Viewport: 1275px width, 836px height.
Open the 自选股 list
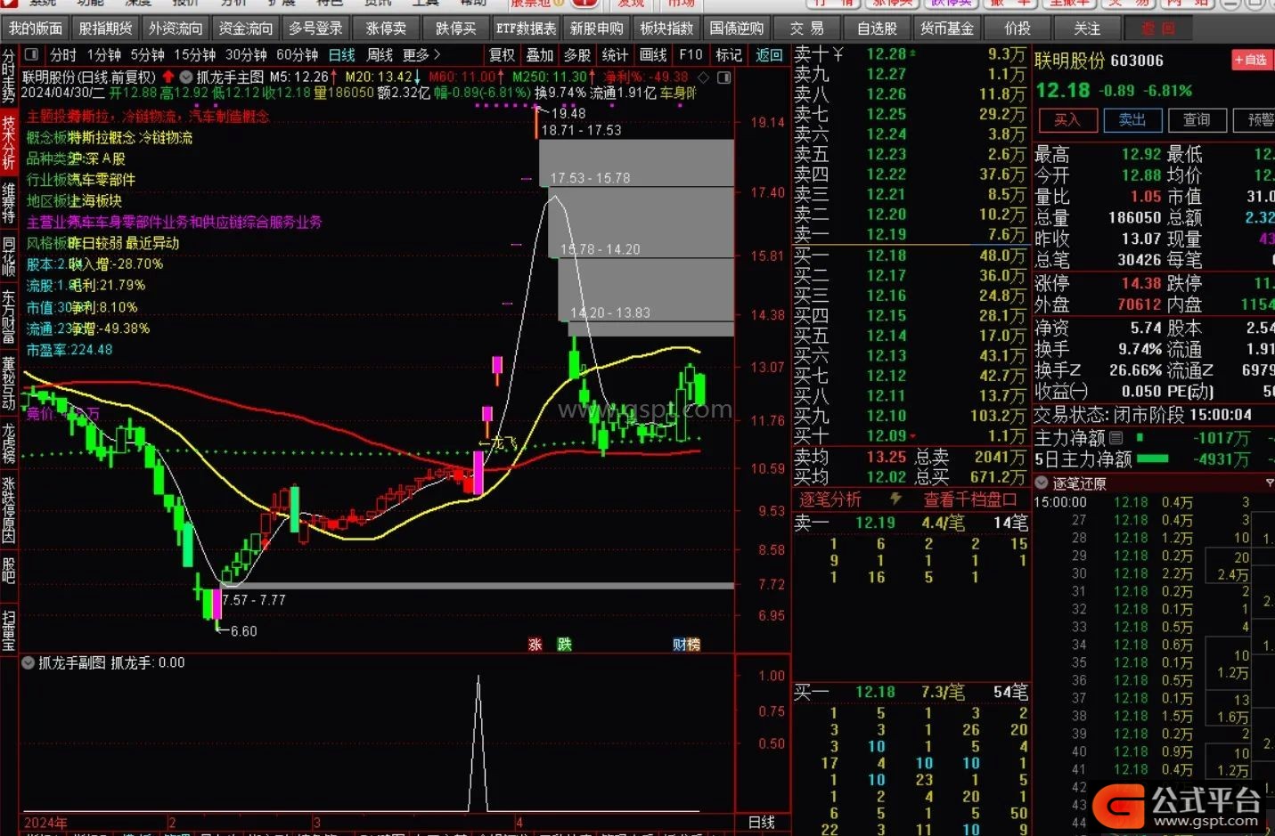coord(877,28)
